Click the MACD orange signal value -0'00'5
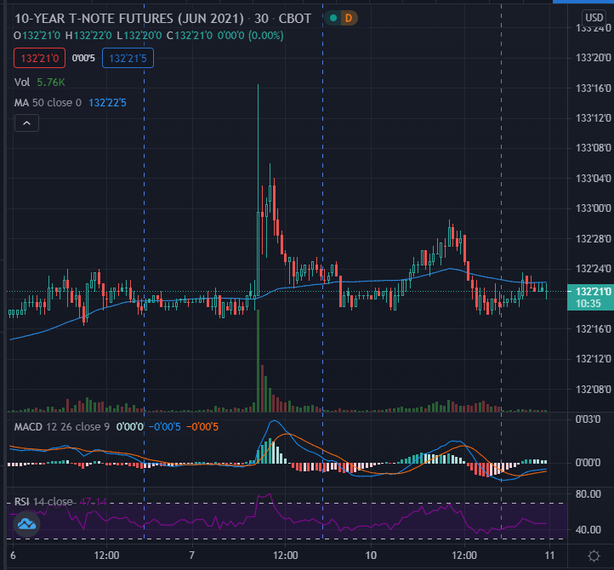The width and height of the screenshot is (614, 570). (202, 426)
